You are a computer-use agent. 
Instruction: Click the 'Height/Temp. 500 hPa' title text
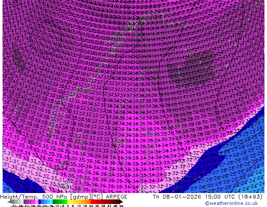point(35,197)
